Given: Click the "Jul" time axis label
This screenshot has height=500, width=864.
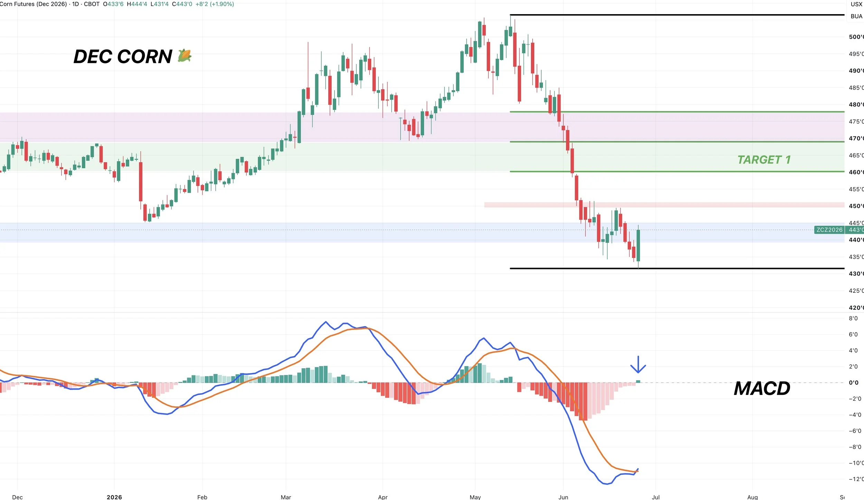Looking at the screenshot, I should [x=656, y=497].
